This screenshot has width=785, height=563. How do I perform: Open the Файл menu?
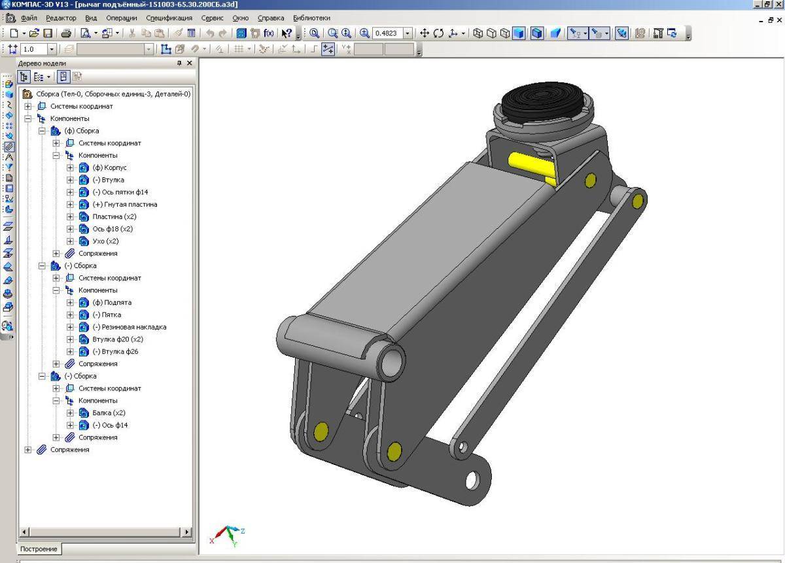click(29, 18)
